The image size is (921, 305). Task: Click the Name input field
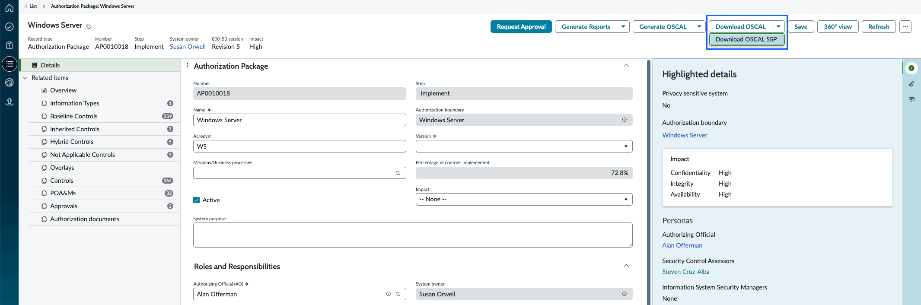[300, 120]
